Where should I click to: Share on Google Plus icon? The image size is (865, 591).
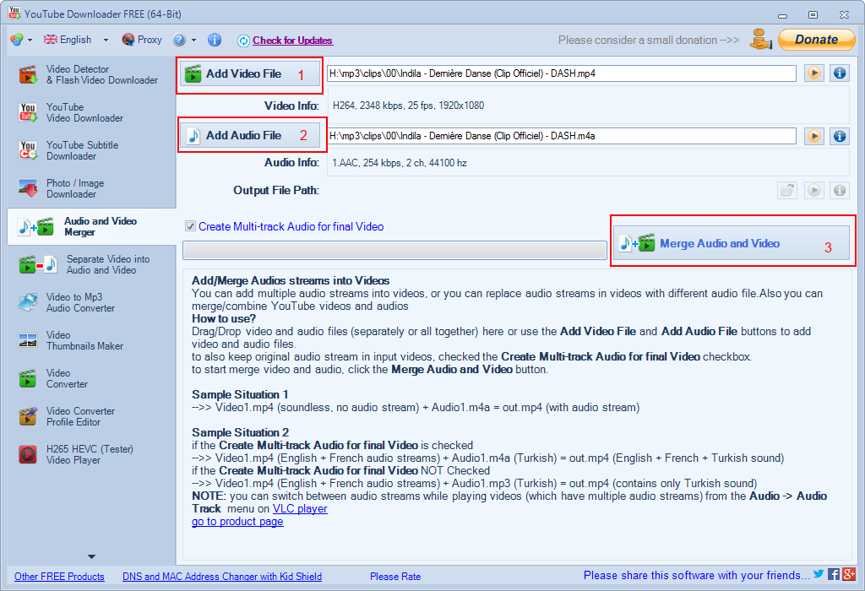(849, 574)
